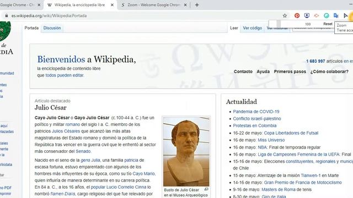The image size is (353, 198).
Task: Open the Google Translate extension icon
Action: tap(336, 15)
